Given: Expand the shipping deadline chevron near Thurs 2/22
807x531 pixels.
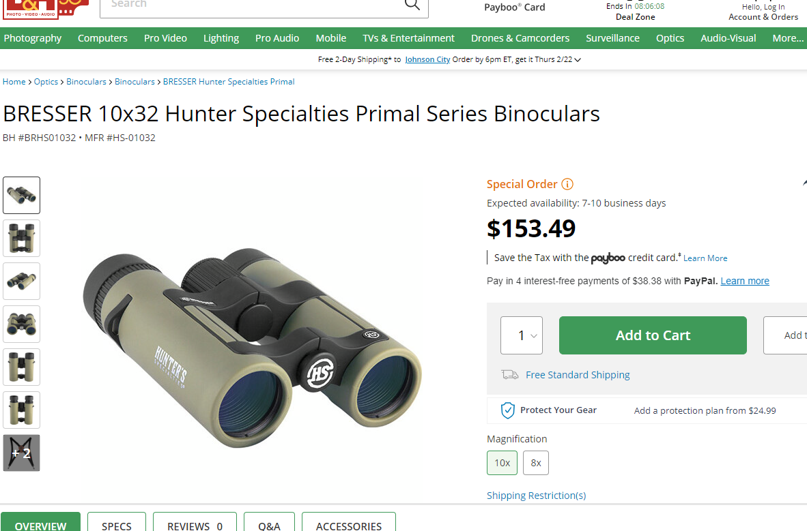Looking at the screenshot, I should 577,59.
